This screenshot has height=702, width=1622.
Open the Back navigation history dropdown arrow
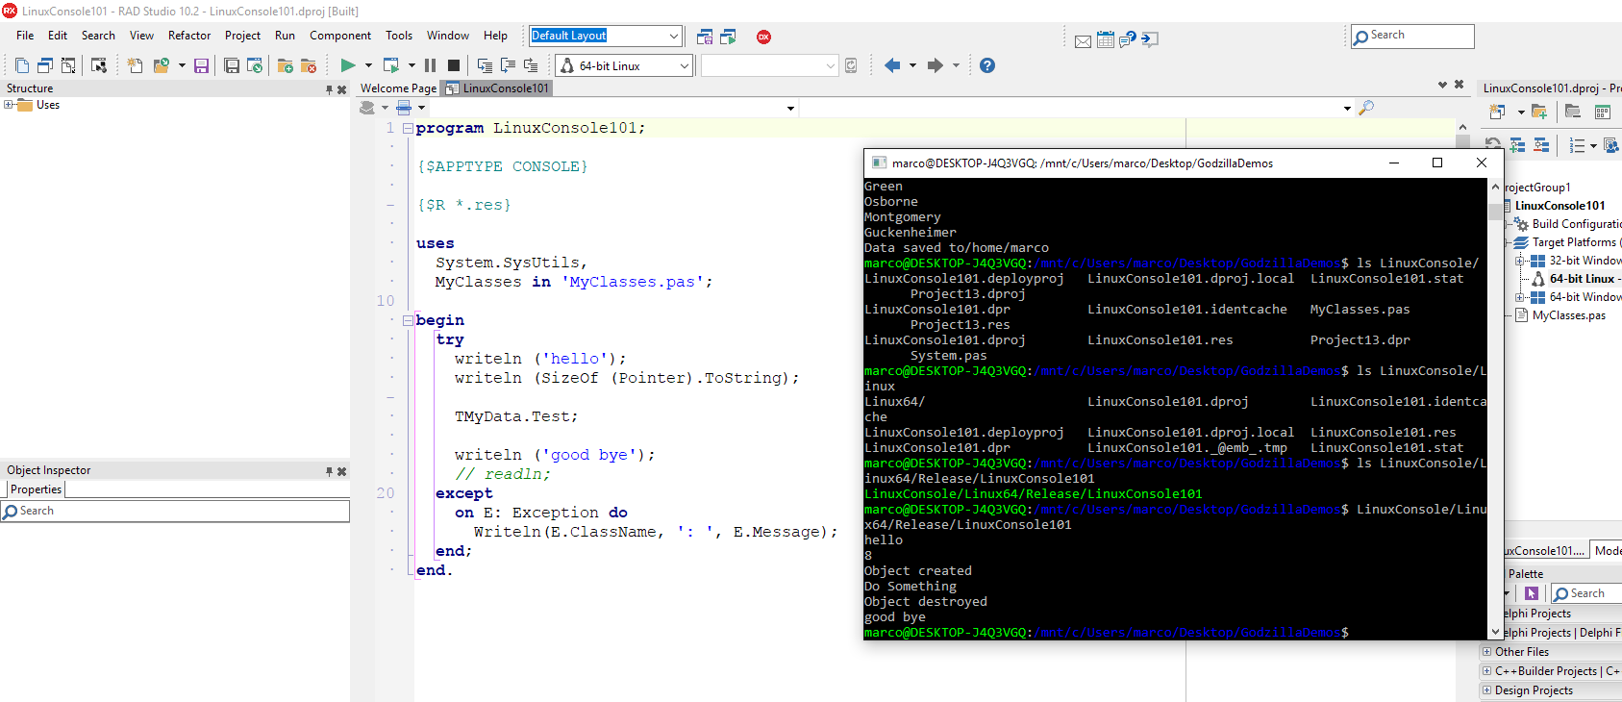click(x=912, y=65)
